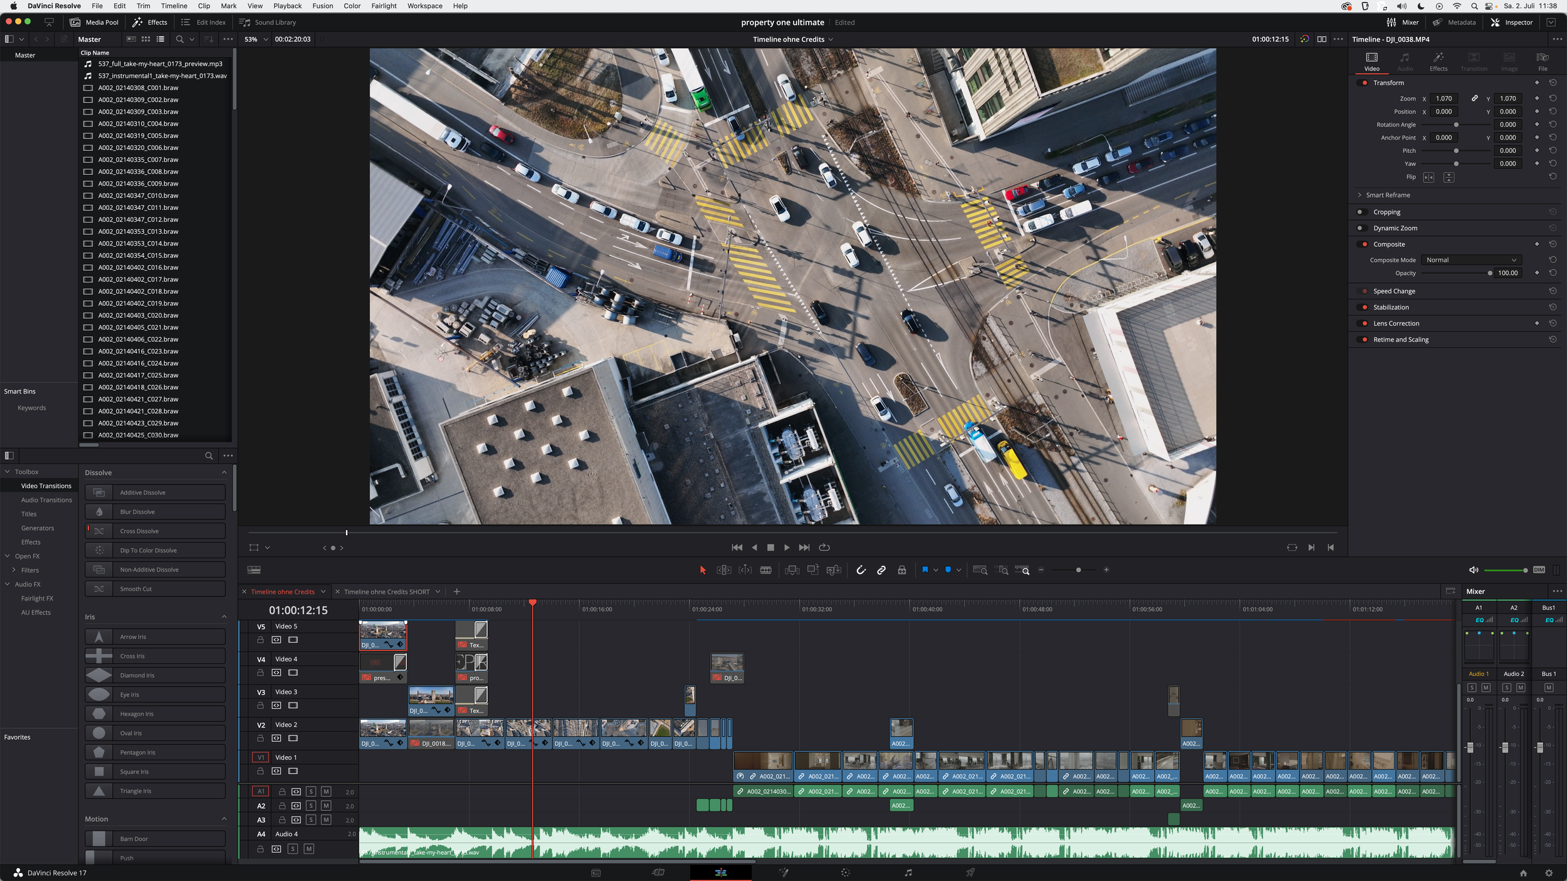Open the Inspector panel button
This screenshot has height=881, width=1567.
point(1511,23)
